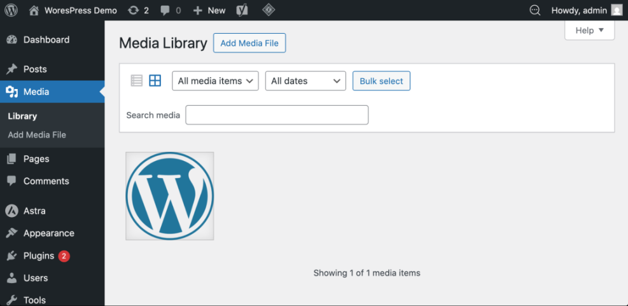Image resolution: width=628 pixels, height=306 pixels.
Task: Click the Media Library heading
Action: [164, 43]
